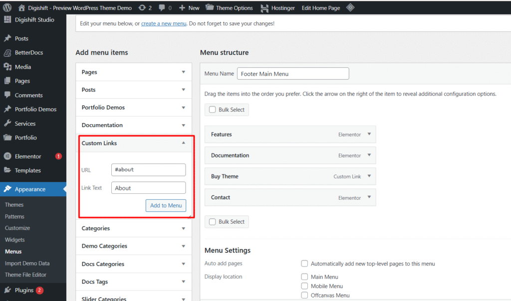Open Theme Options folder icon in admin bar

pyautogui.click(x=210, y=8)
